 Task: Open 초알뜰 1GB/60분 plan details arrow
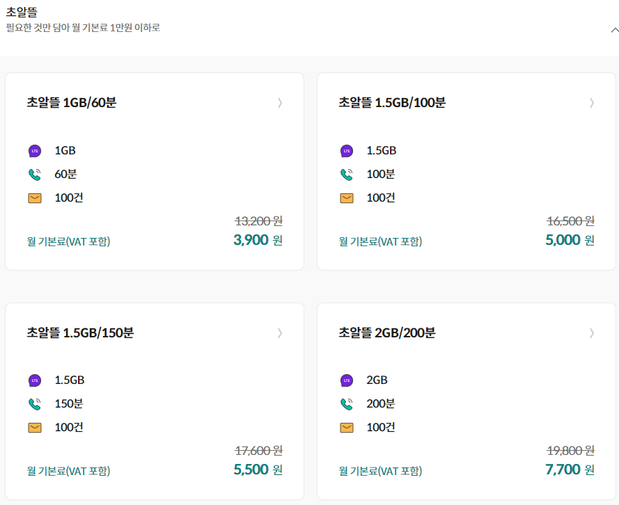tap(280, 103)
